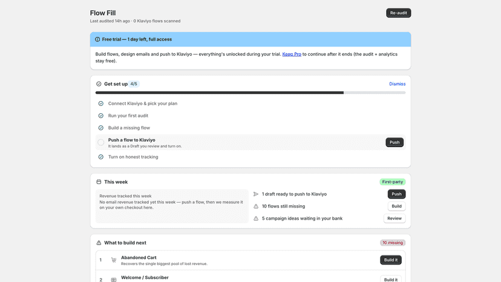Click the check-circle icon beside Get set up

[99, 84]
